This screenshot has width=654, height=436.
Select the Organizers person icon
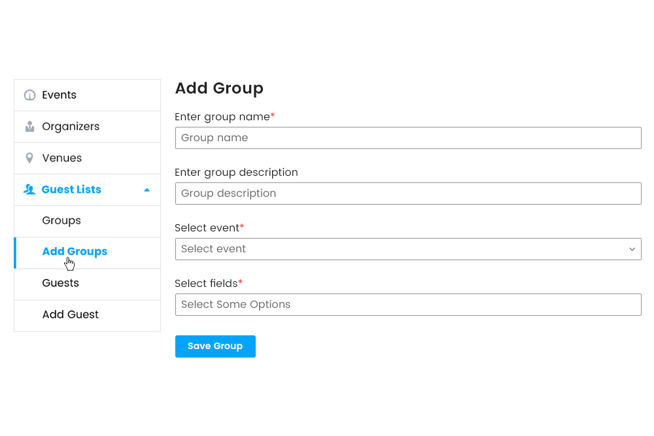[29, 126]
